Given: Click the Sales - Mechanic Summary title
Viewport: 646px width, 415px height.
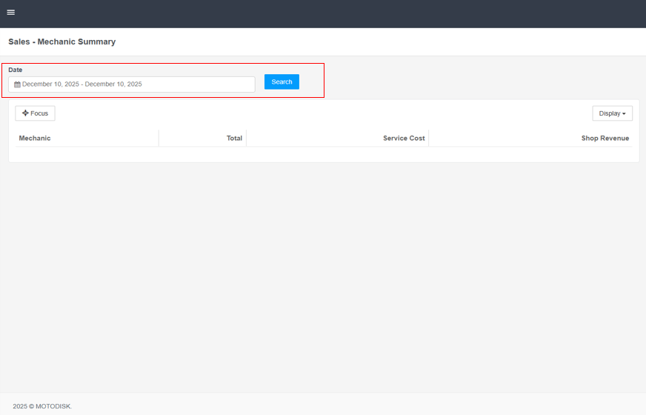Looking at the screenshot, I should (x=62, y=42).
